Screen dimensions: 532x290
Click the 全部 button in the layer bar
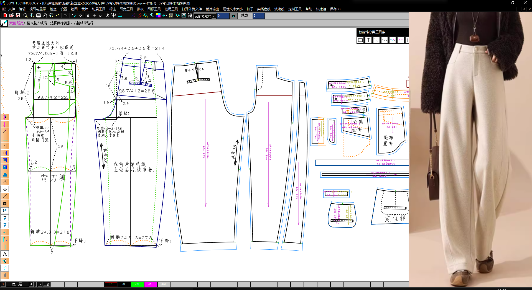point(47,284)
